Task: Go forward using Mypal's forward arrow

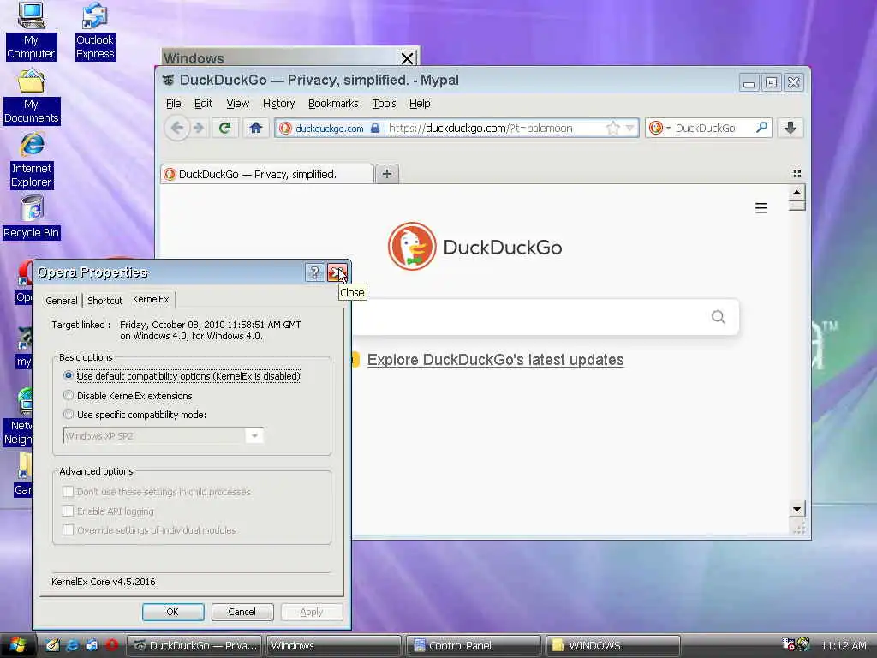Action: click(199, 129)
